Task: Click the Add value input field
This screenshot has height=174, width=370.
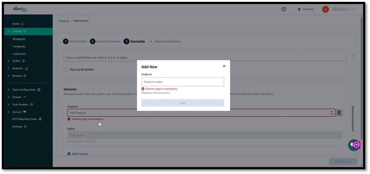Action: coord(205,135)
